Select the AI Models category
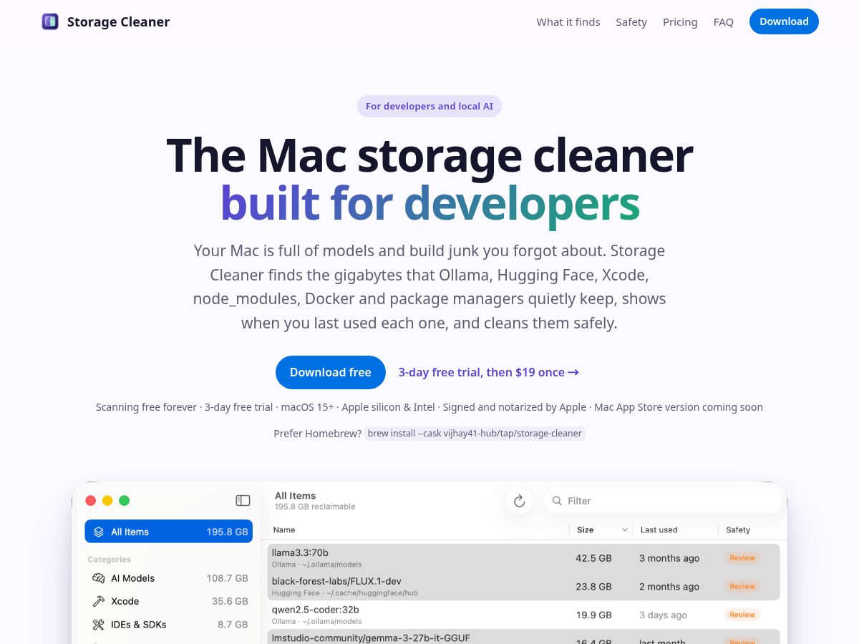Image resolution: width=859 pixels, height=644 pixels. click(169, 578)
